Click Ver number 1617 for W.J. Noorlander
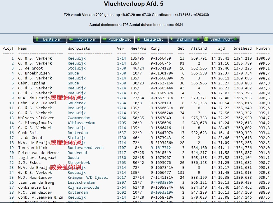 pos(122,178)
